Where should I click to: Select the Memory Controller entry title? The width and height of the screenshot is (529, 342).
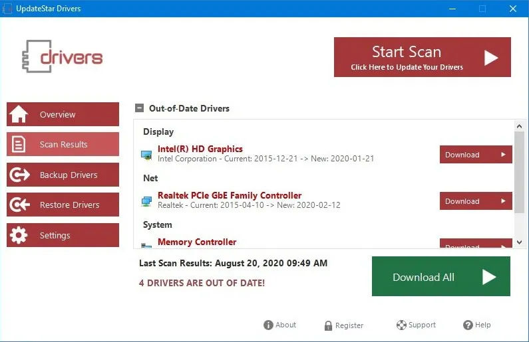click(197, 242)
